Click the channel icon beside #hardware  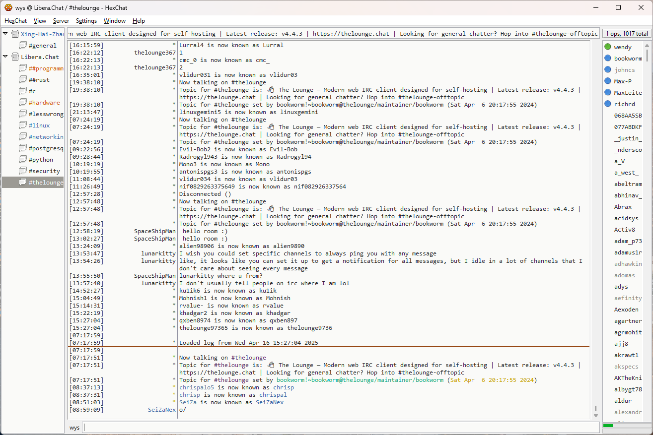[23, 103]
